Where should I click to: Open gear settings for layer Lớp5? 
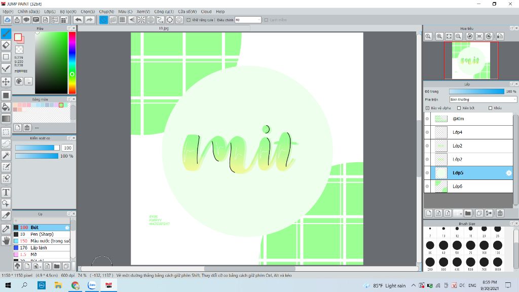509,173
